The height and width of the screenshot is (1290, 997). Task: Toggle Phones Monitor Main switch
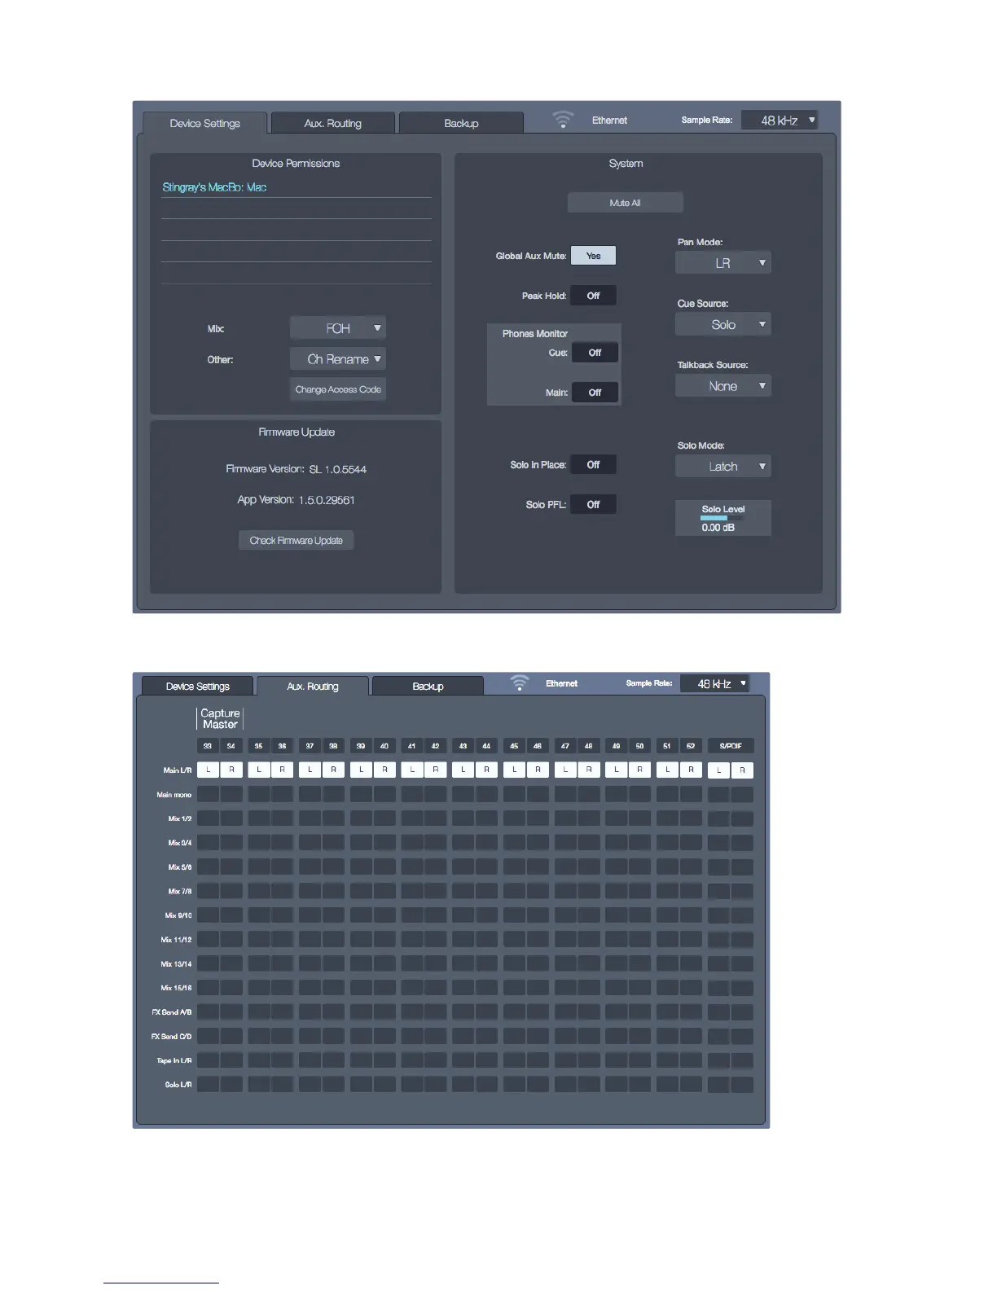tap(595, 393)
